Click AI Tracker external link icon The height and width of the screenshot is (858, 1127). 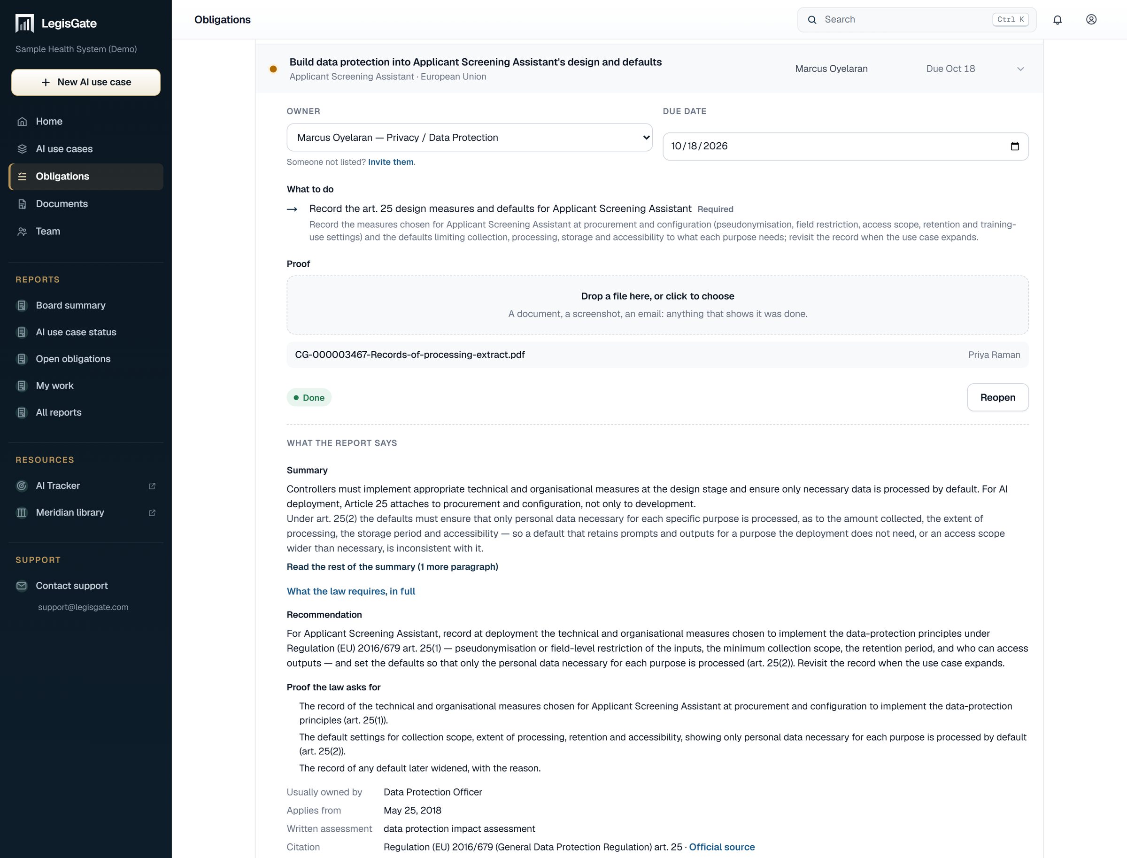[x=152, y=486]
